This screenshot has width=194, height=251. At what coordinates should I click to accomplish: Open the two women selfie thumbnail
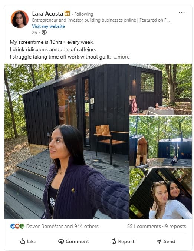[x=161, y=194]
